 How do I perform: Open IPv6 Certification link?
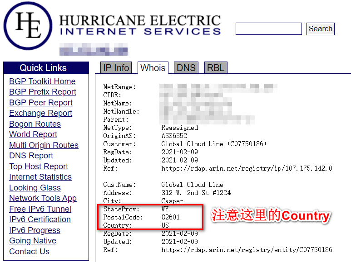(x=40, y=219)
